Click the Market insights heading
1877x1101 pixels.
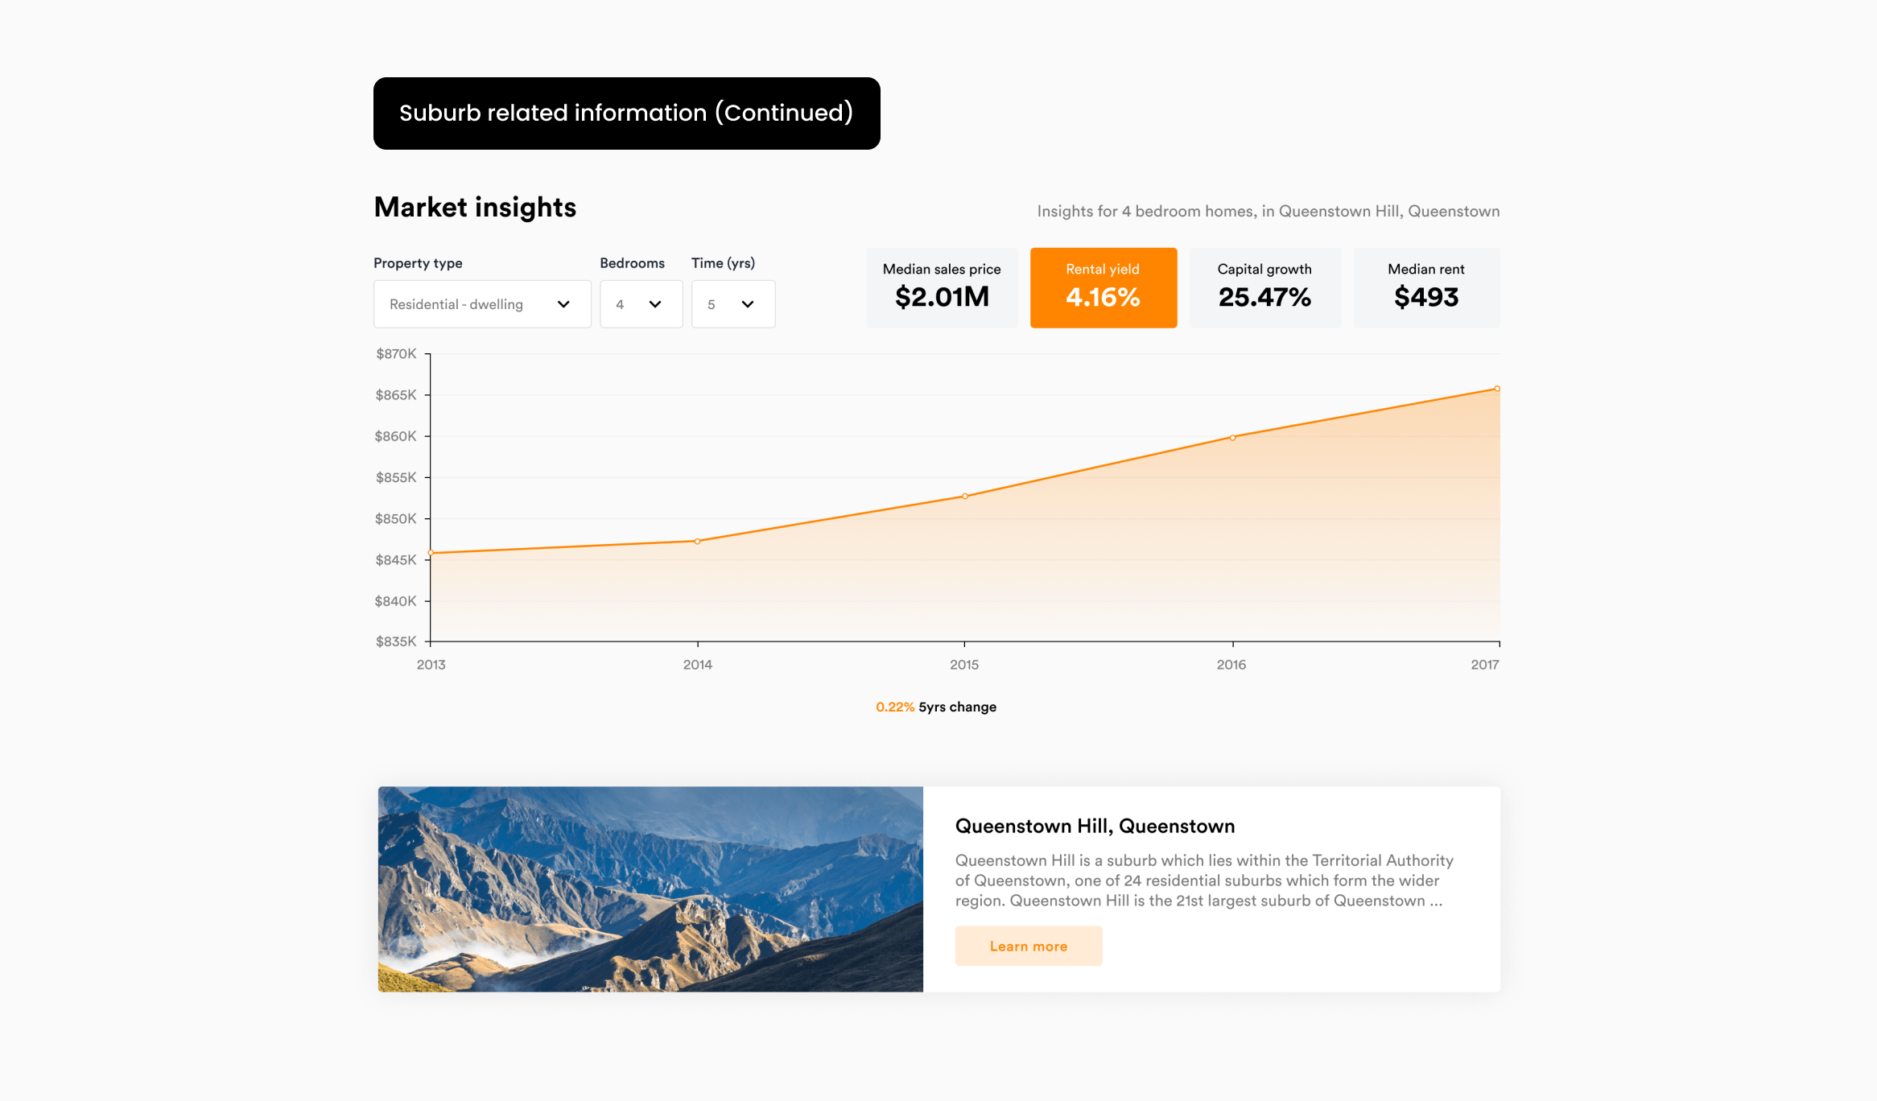[x=475, y=208]
